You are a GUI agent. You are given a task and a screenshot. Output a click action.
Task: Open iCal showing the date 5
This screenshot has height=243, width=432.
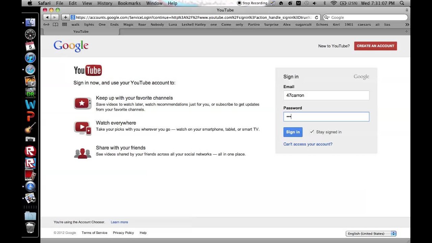coord(30,46)
